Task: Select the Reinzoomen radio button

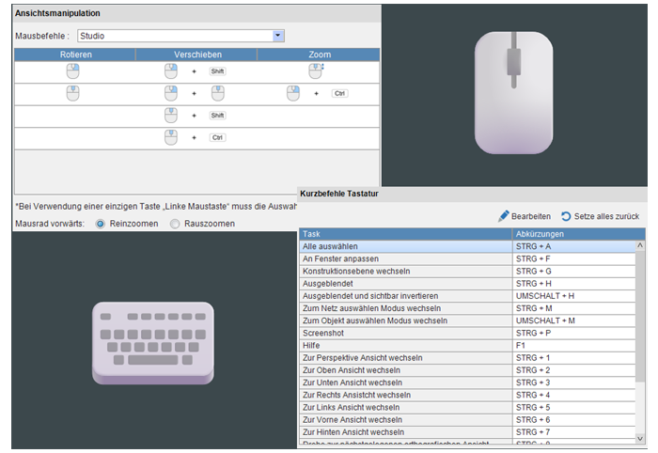Action: pos(100,224)
